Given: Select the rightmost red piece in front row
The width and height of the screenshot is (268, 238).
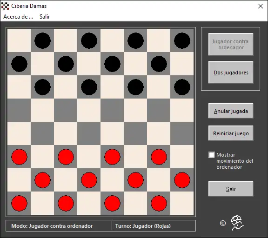Looking at the screenshot, I should click(159, 157).
